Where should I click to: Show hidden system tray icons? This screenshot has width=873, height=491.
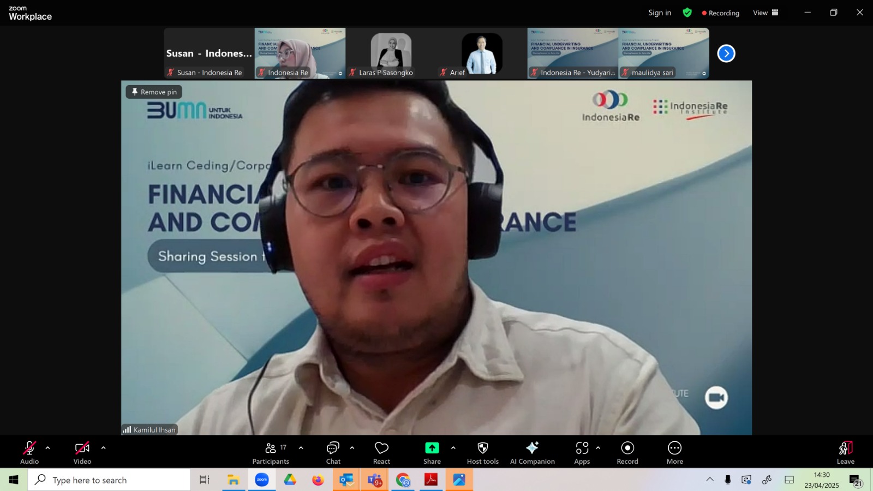710,480
